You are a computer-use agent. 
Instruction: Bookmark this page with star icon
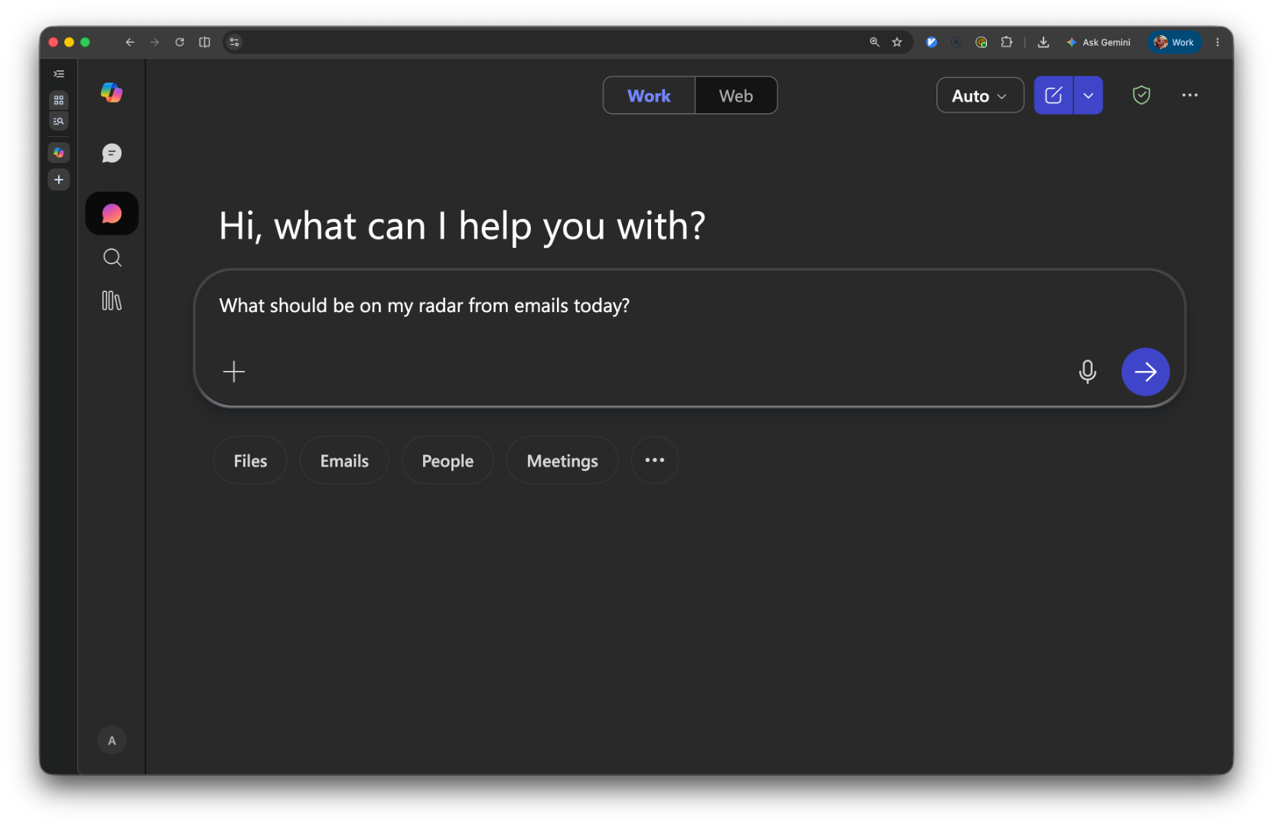(897, 42)
